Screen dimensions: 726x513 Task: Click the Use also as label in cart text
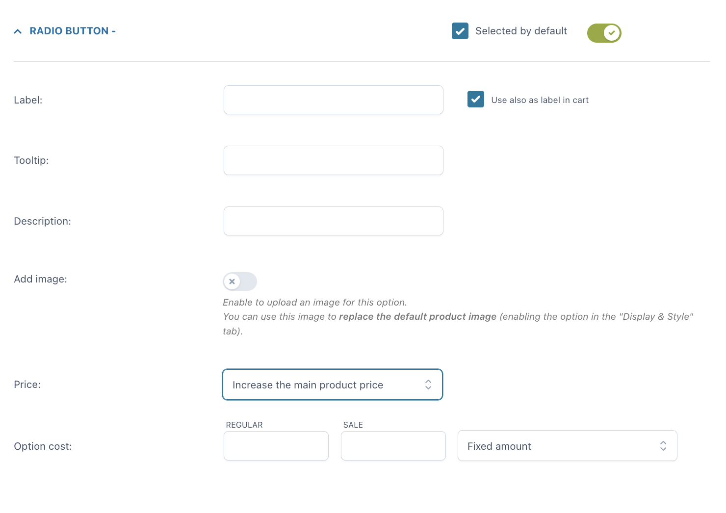coord(540,100)
